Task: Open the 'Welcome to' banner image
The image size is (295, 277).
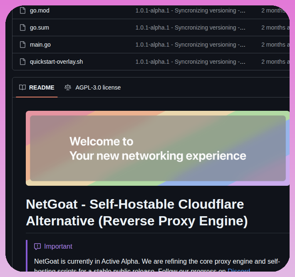Action: pyautogui.click(x=158, y=148)
